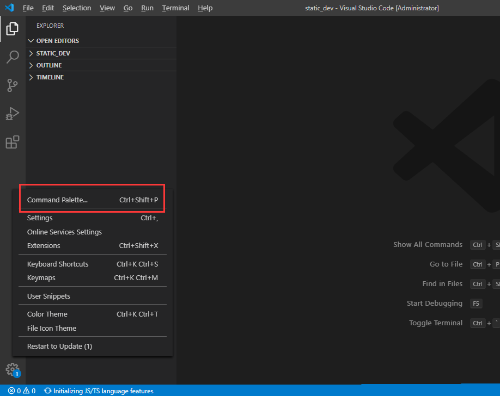The width and height of the screenshot is (500, 396).
Task: Expand the STATIC_DEV folder section
Action: (x=101, y=53)
